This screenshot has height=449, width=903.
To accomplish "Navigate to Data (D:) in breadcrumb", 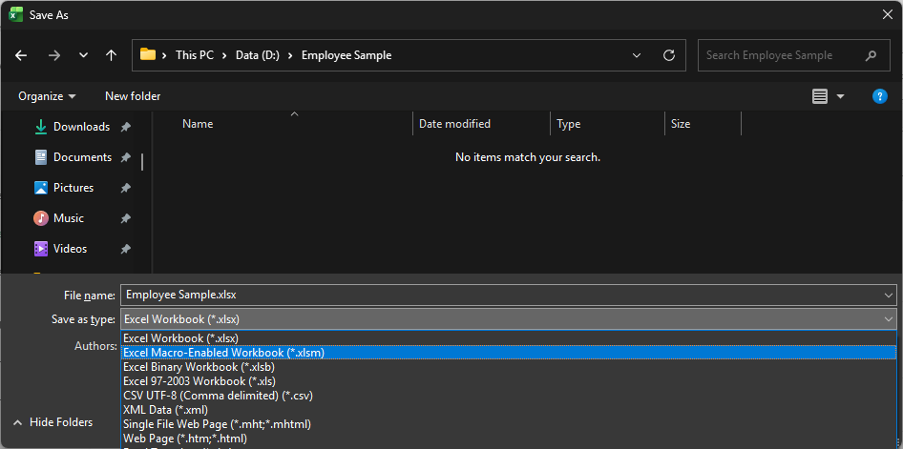I will pos(258,55).
